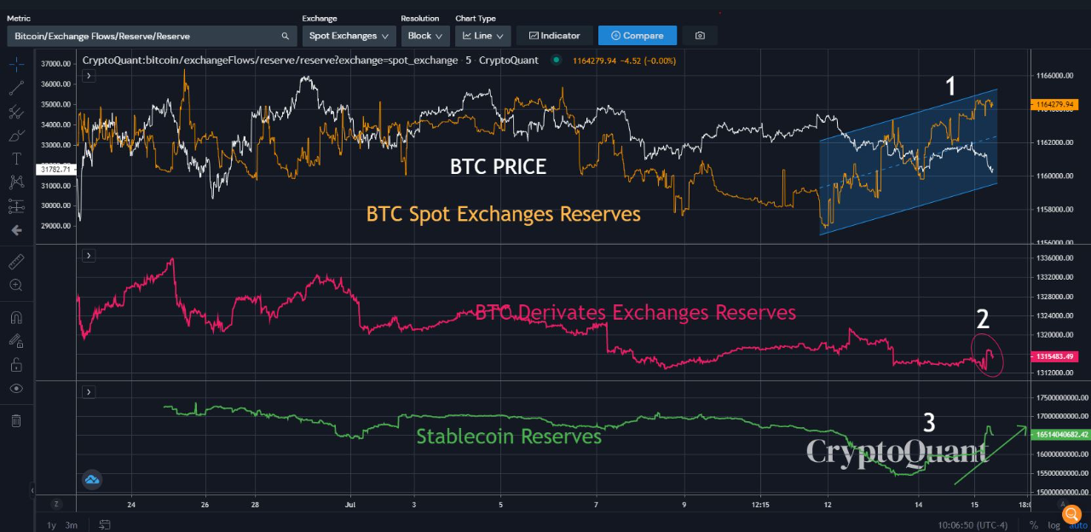
Task: Click the Compare button
Action: 637,35
